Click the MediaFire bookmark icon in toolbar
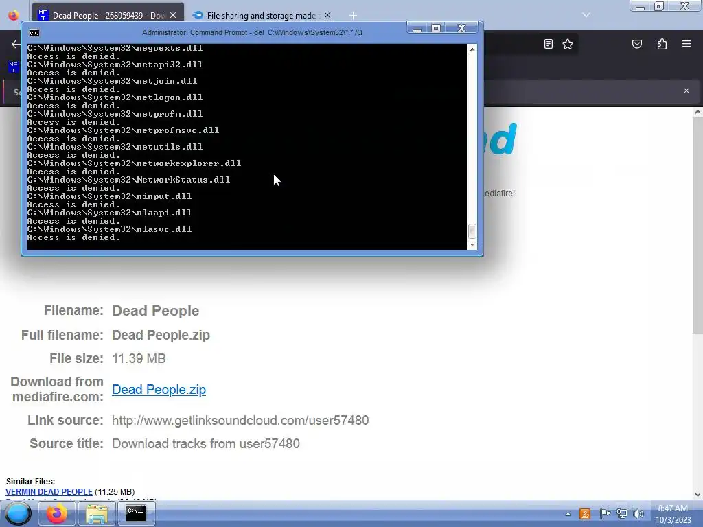Screen dimensions: 703x527 tap(14, 67)
